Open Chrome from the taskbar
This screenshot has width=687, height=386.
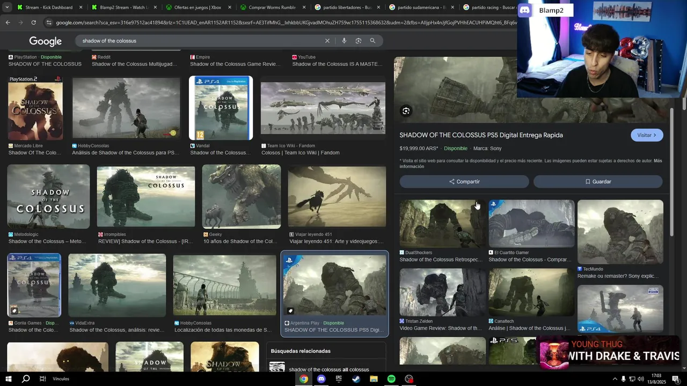click(304, 379)
